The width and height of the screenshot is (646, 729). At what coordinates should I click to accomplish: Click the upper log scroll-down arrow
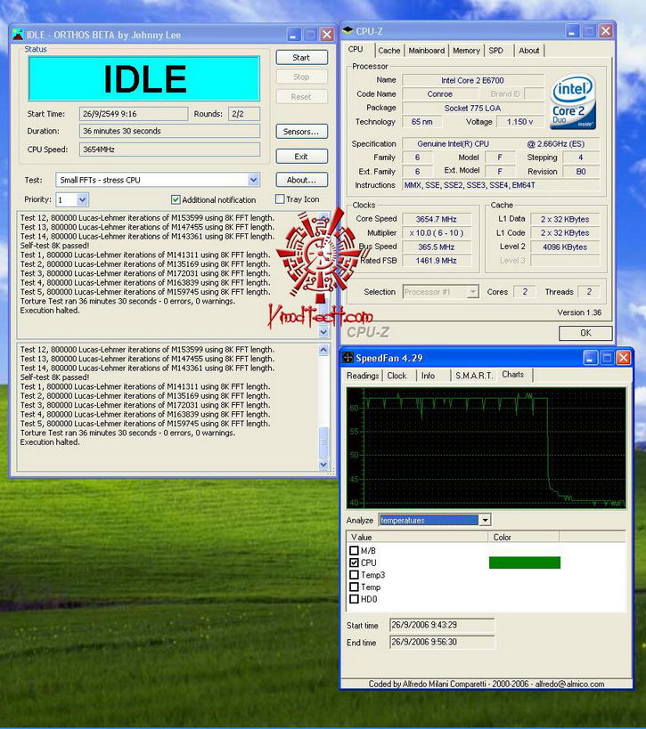(323, 332)
